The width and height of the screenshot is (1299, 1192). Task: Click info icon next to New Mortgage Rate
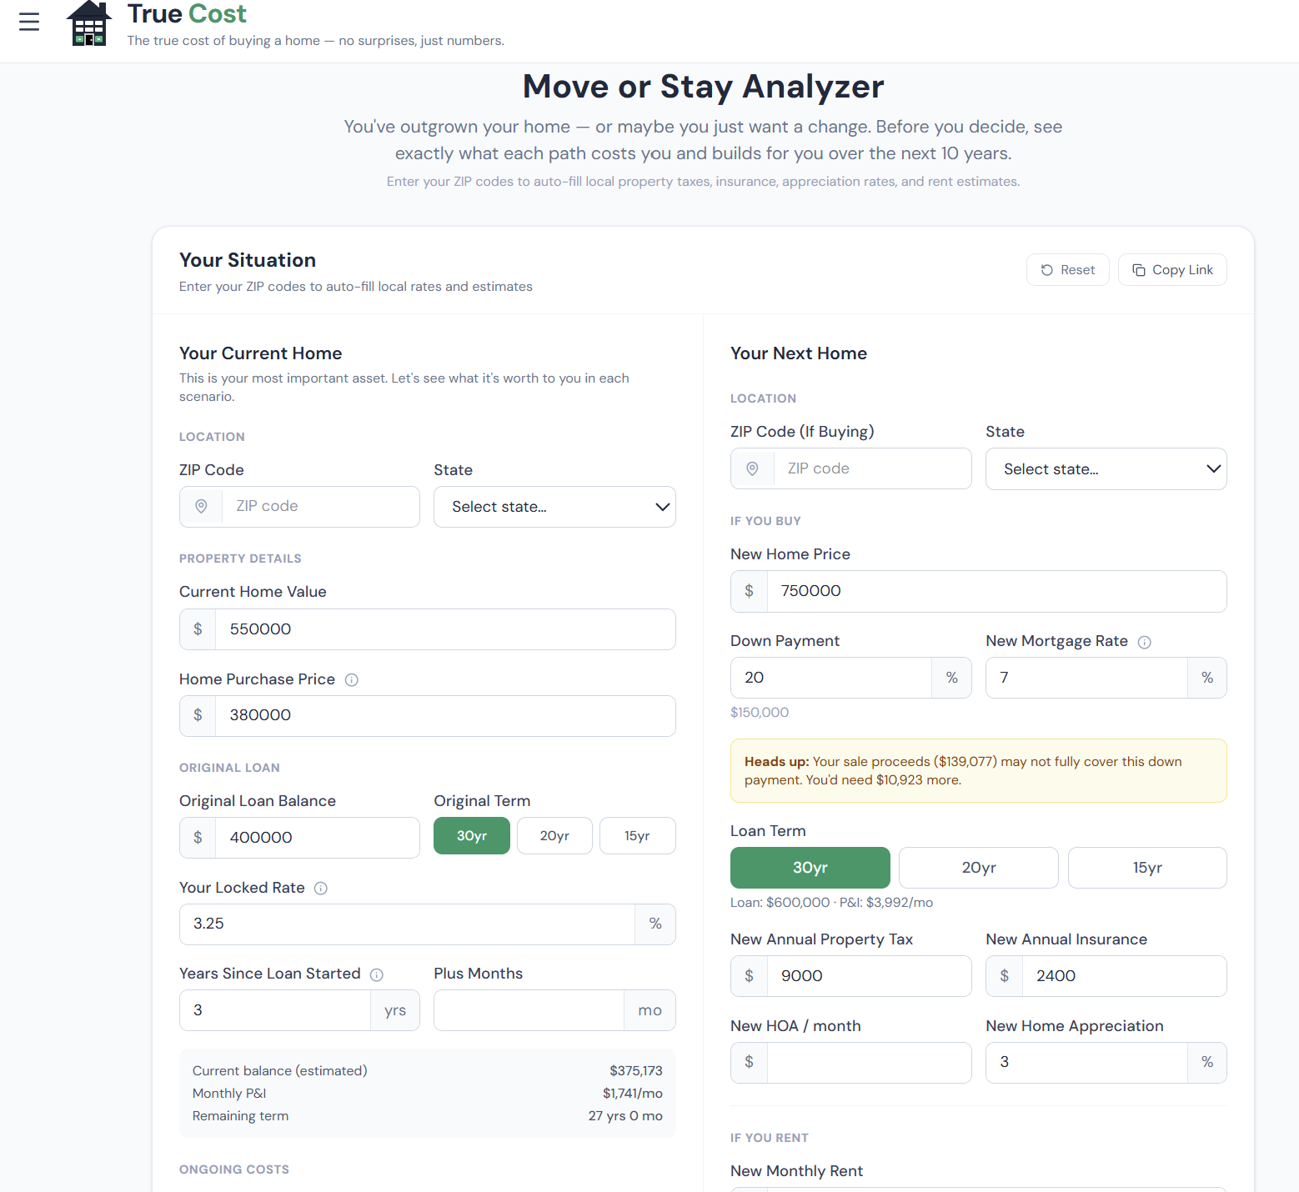(x=1145, y=642)
